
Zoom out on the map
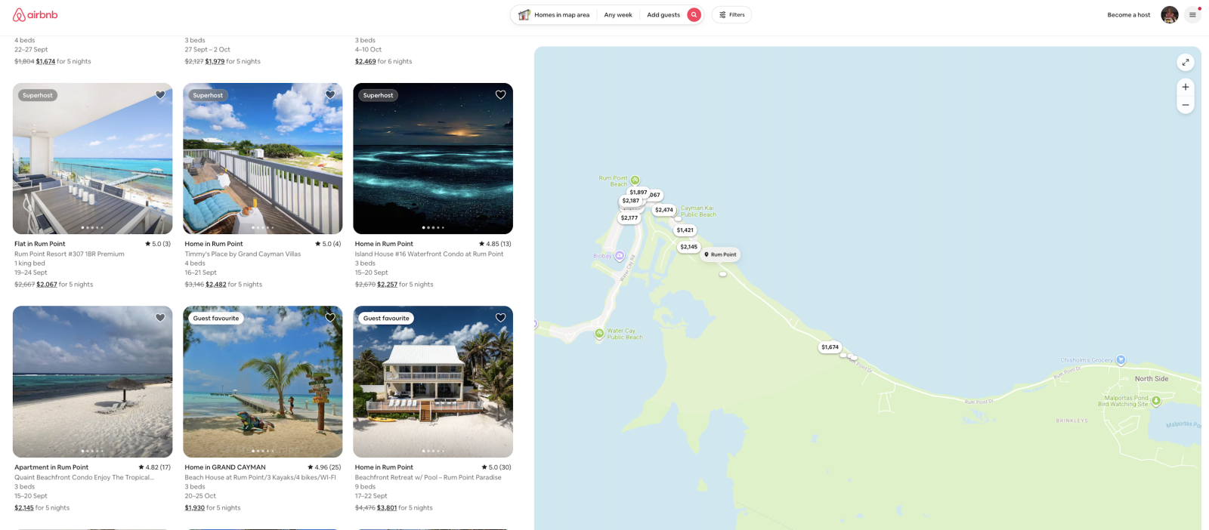coord(1185,105)
